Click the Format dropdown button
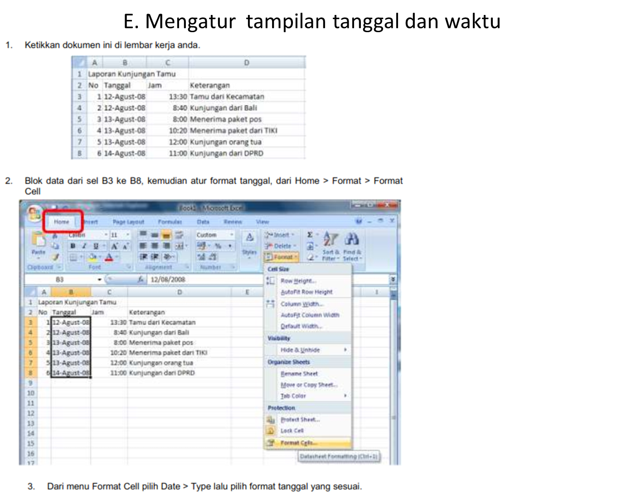Image resolution: width=618 pixels, height=500 pixels. (x=281, y=257)
